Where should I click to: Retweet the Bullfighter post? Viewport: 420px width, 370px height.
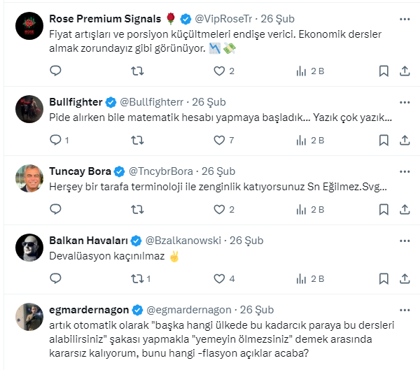(x=138, y=140)
